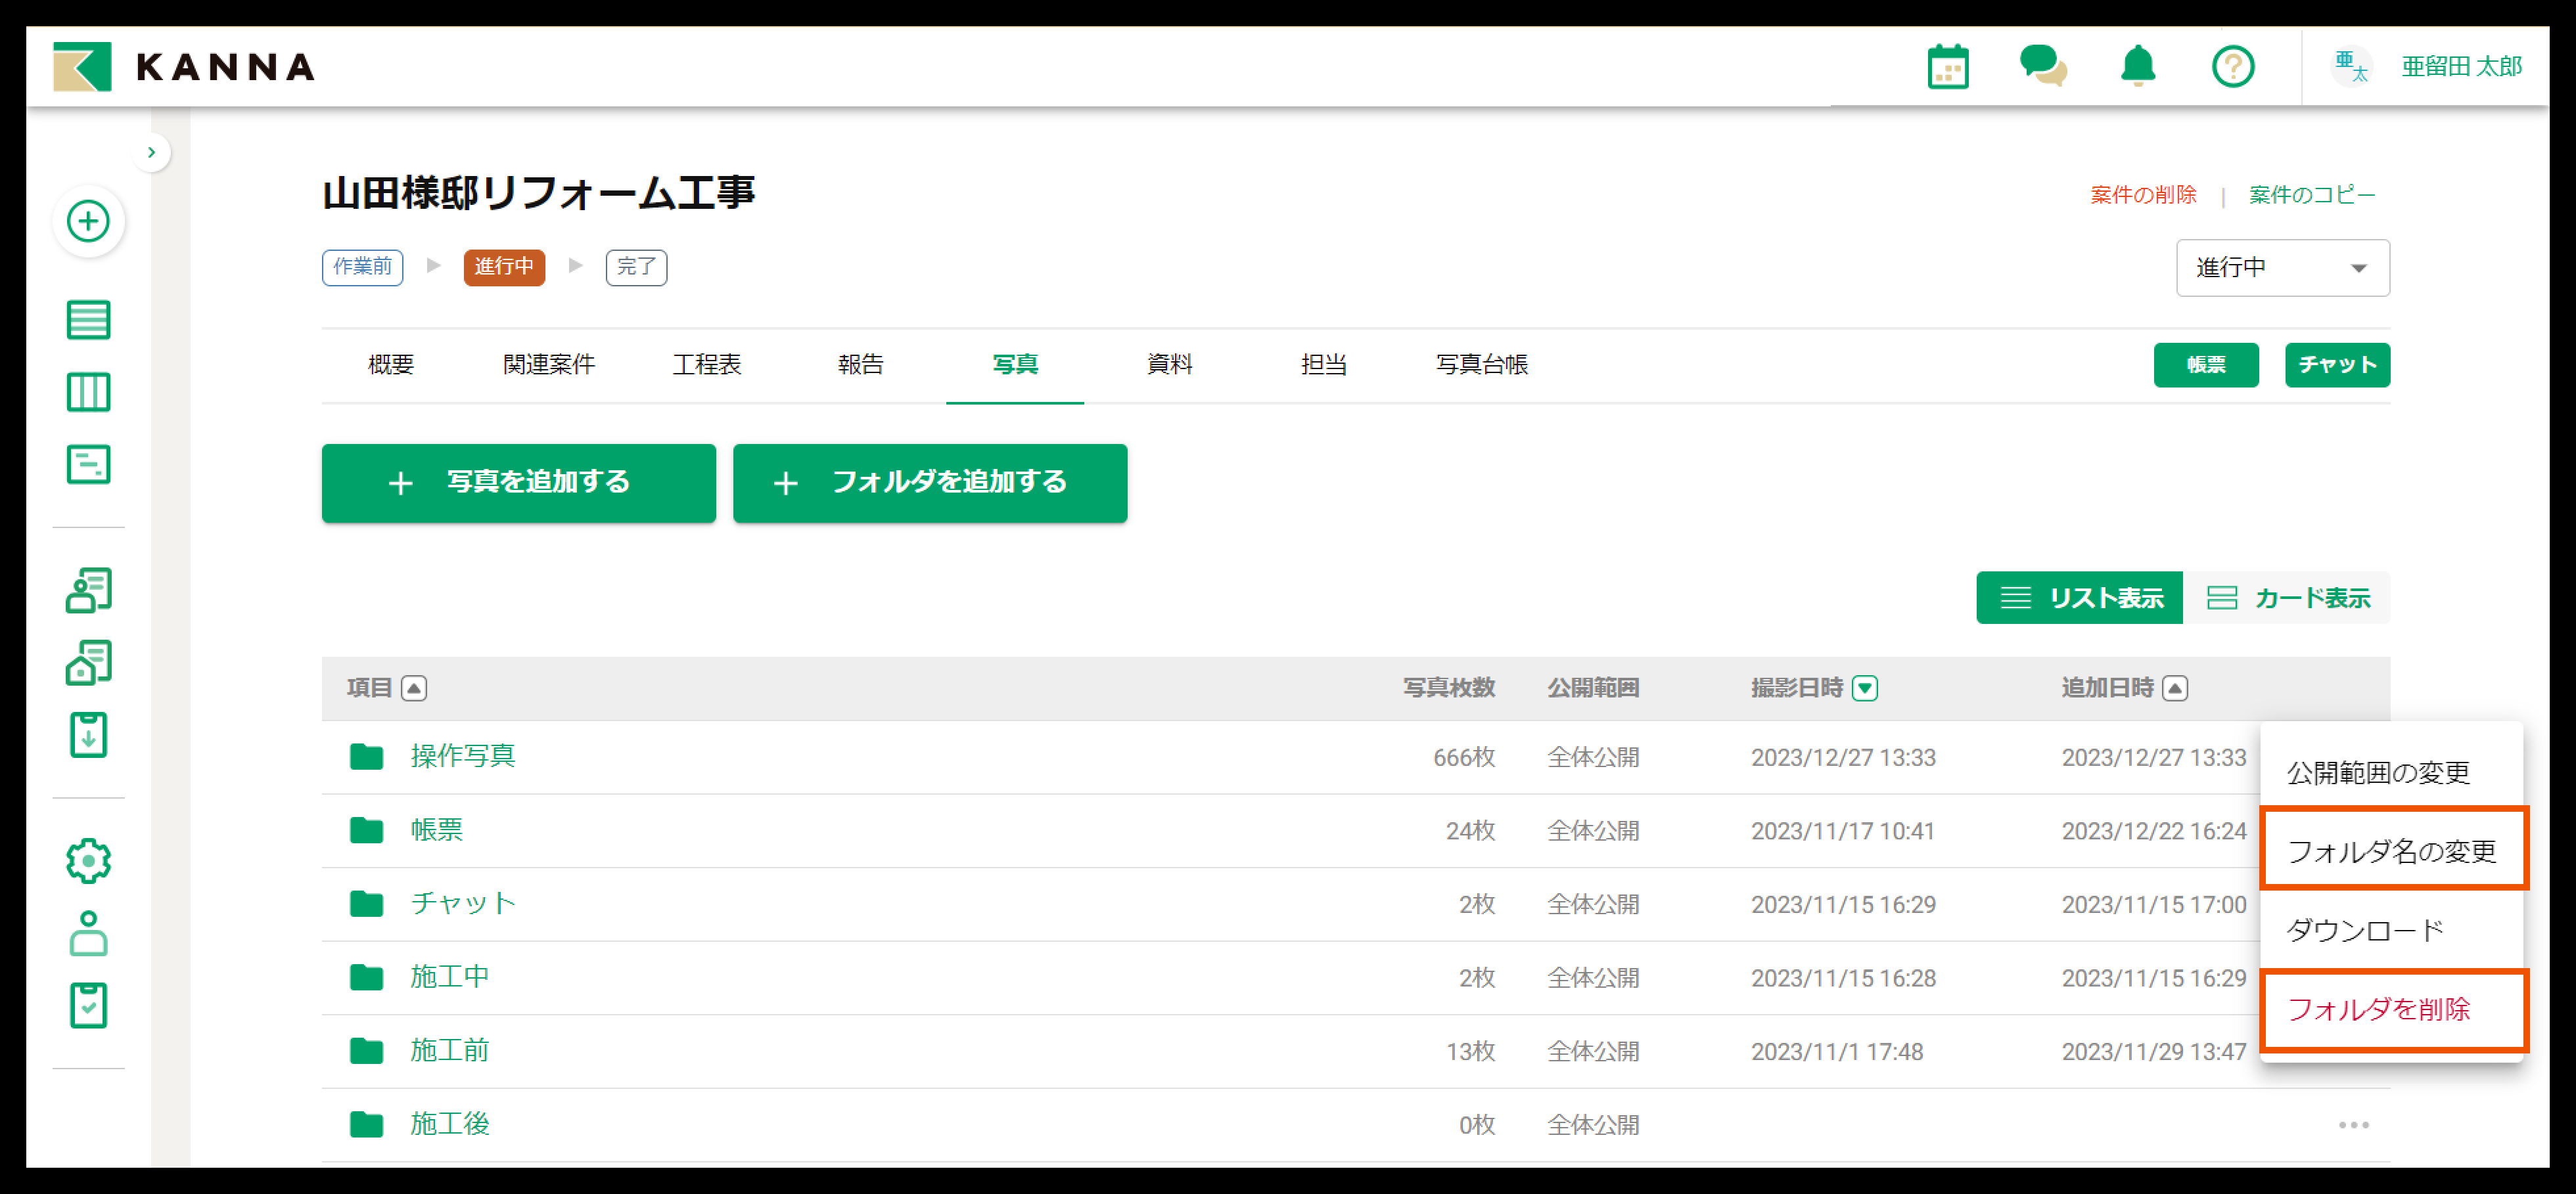Open the user profile sidebar icon

click(88, 933)
